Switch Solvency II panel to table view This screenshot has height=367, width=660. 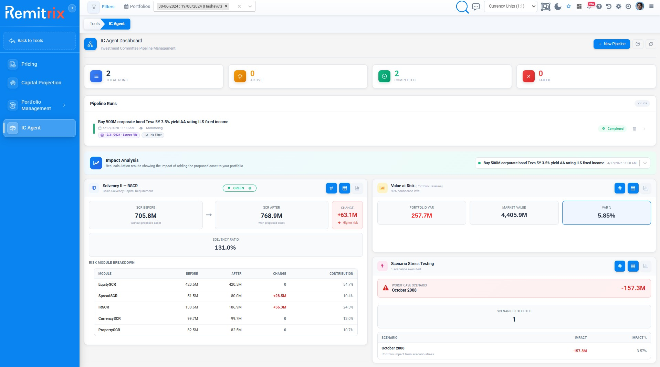pyautogui.click(x=345, y=188)
